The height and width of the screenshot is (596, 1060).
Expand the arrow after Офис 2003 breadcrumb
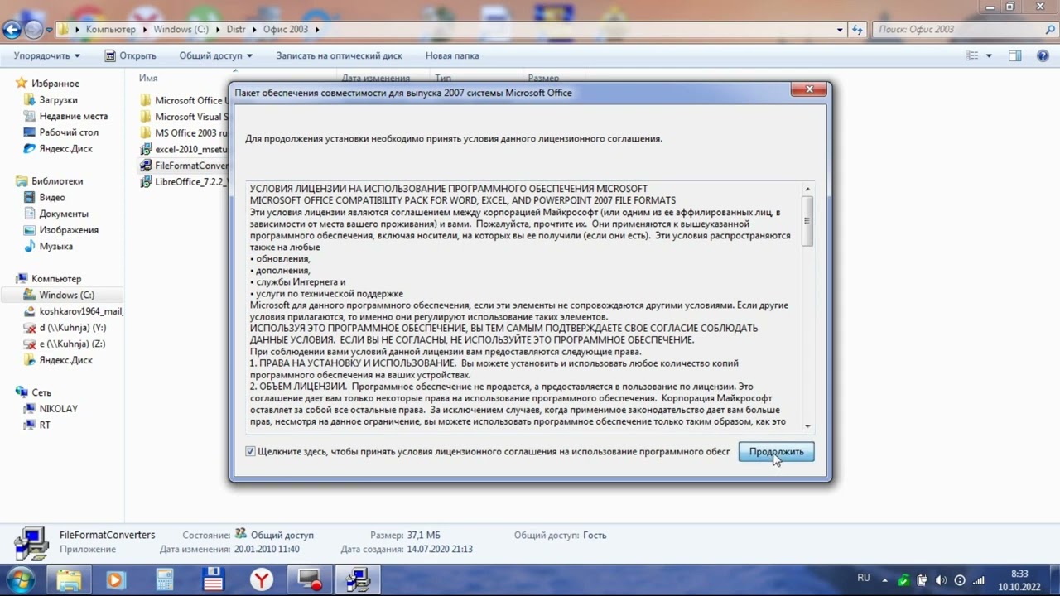[x=317, y=30]
